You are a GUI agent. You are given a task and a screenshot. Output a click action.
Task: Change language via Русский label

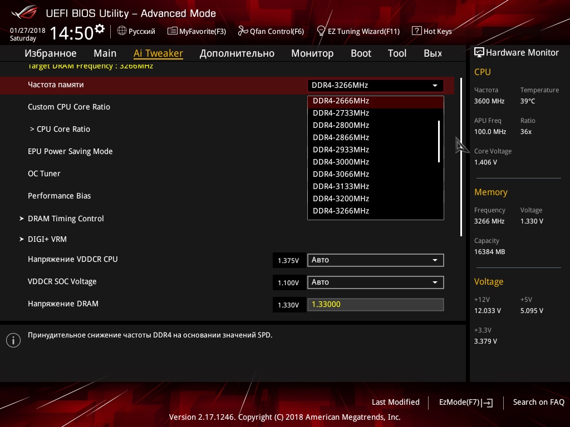pos(142,32)
